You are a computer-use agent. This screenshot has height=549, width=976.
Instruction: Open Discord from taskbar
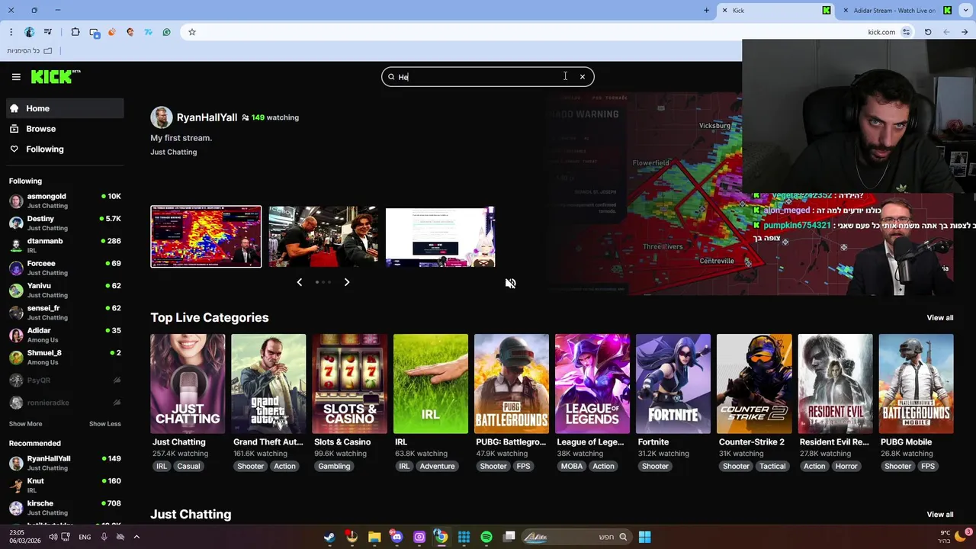click(396, 537)
